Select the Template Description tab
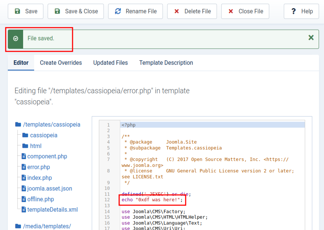 pos(166,63)
